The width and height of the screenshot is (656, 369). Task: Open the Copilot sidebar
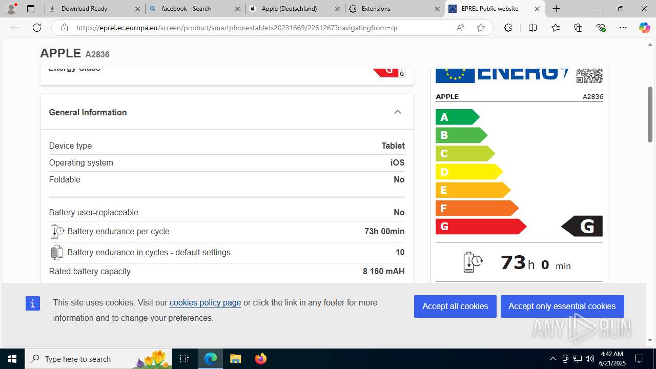644,28
